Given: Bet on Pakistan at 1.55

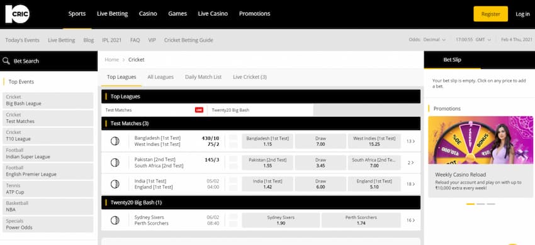Looking at the screenshot, I should click(x=267, y=163).
